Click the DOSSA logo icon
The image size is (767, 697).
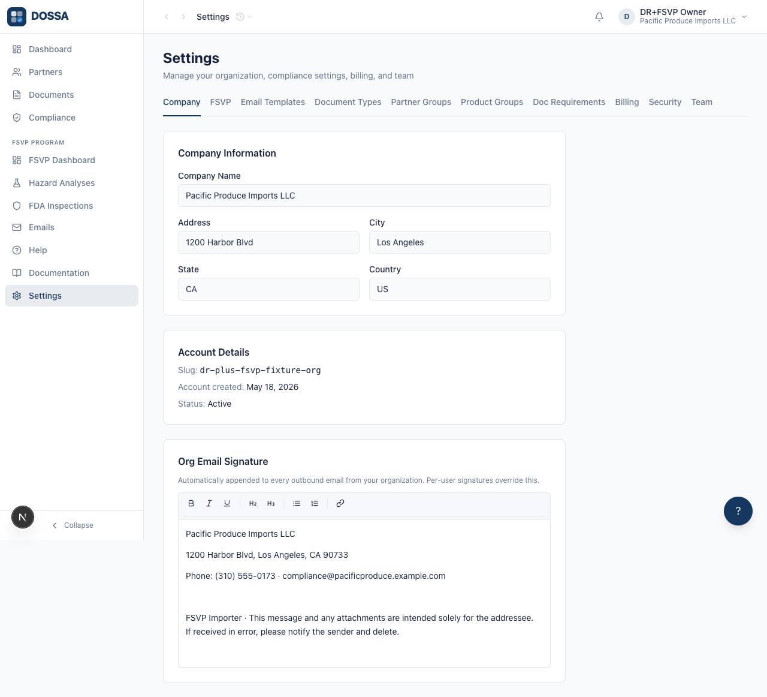tap(17, 17)
